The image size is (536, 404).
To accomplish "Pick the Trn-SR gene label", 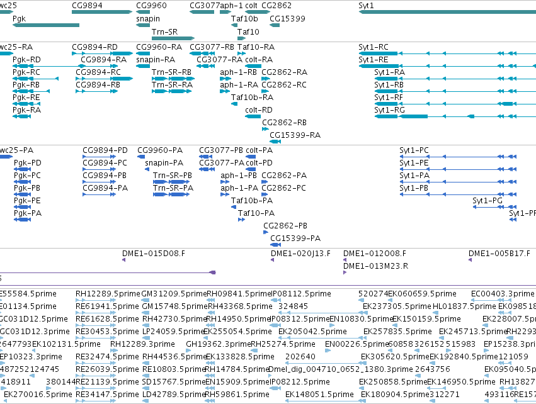I will [164, 31].
